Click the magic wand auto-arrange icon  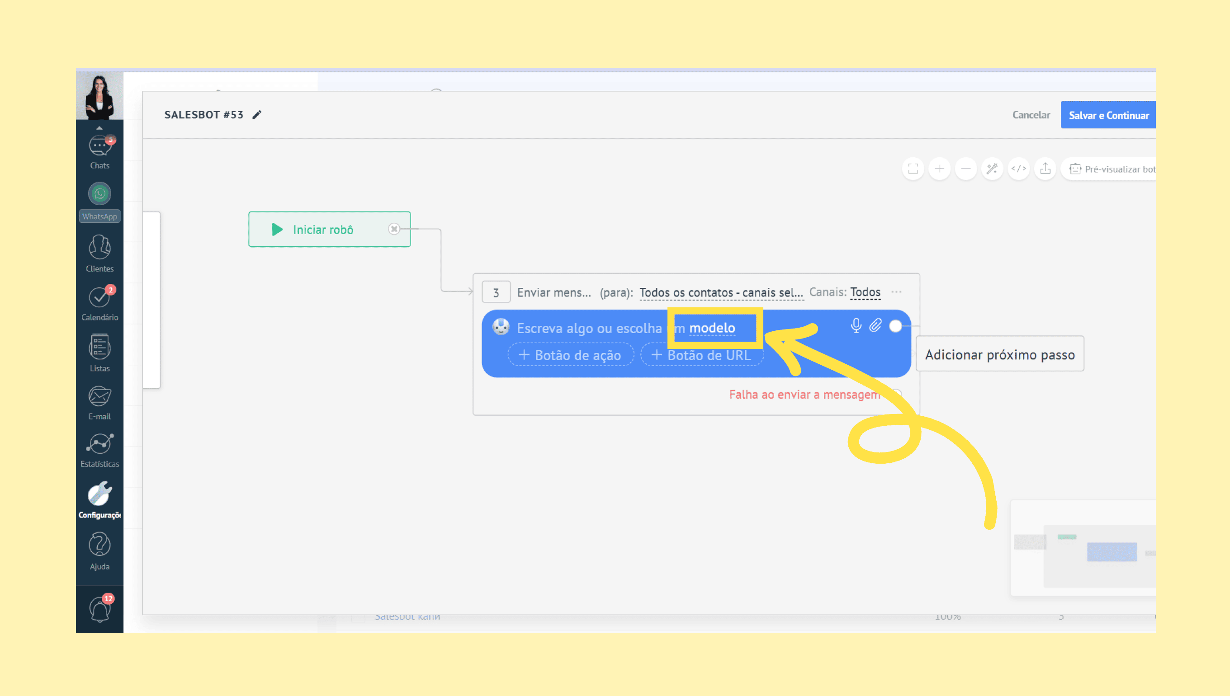992,169
